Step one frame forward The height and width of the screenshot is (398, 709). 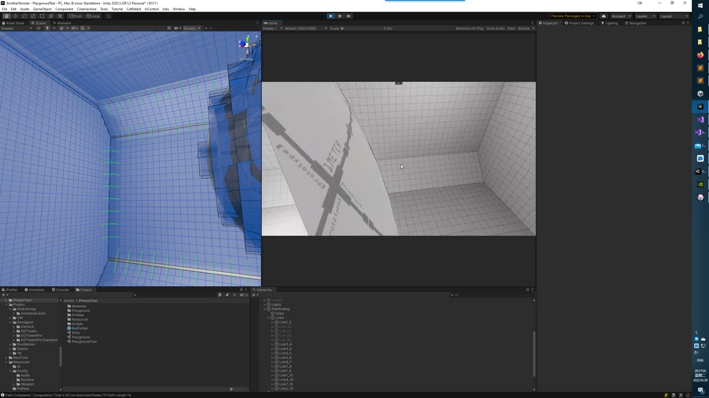click(x=348, y=16)
